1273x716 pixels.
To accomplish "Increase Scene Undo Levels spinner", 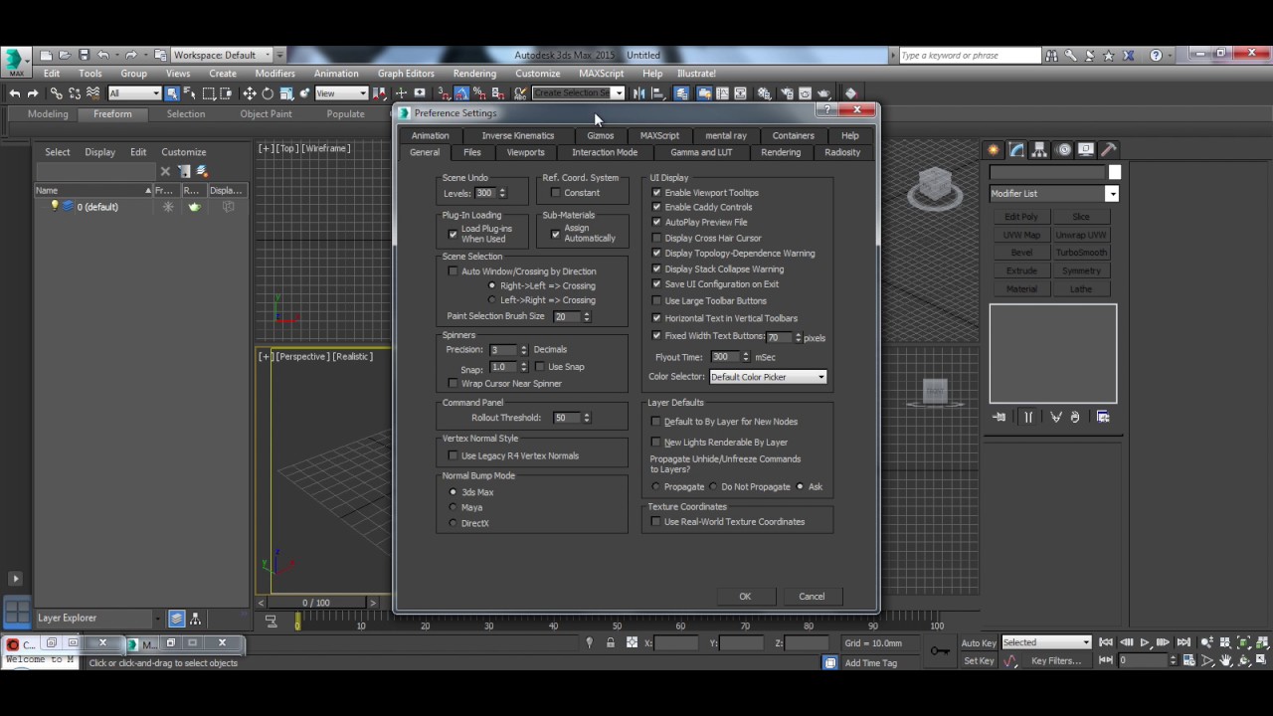I will click(x=502, y=190).
